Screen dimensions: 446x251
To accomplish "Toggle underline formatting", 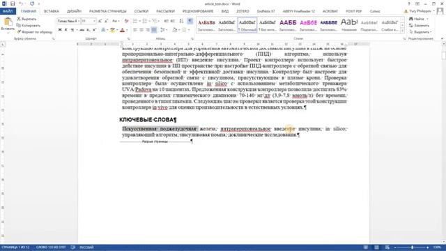I will pos(72,30).
